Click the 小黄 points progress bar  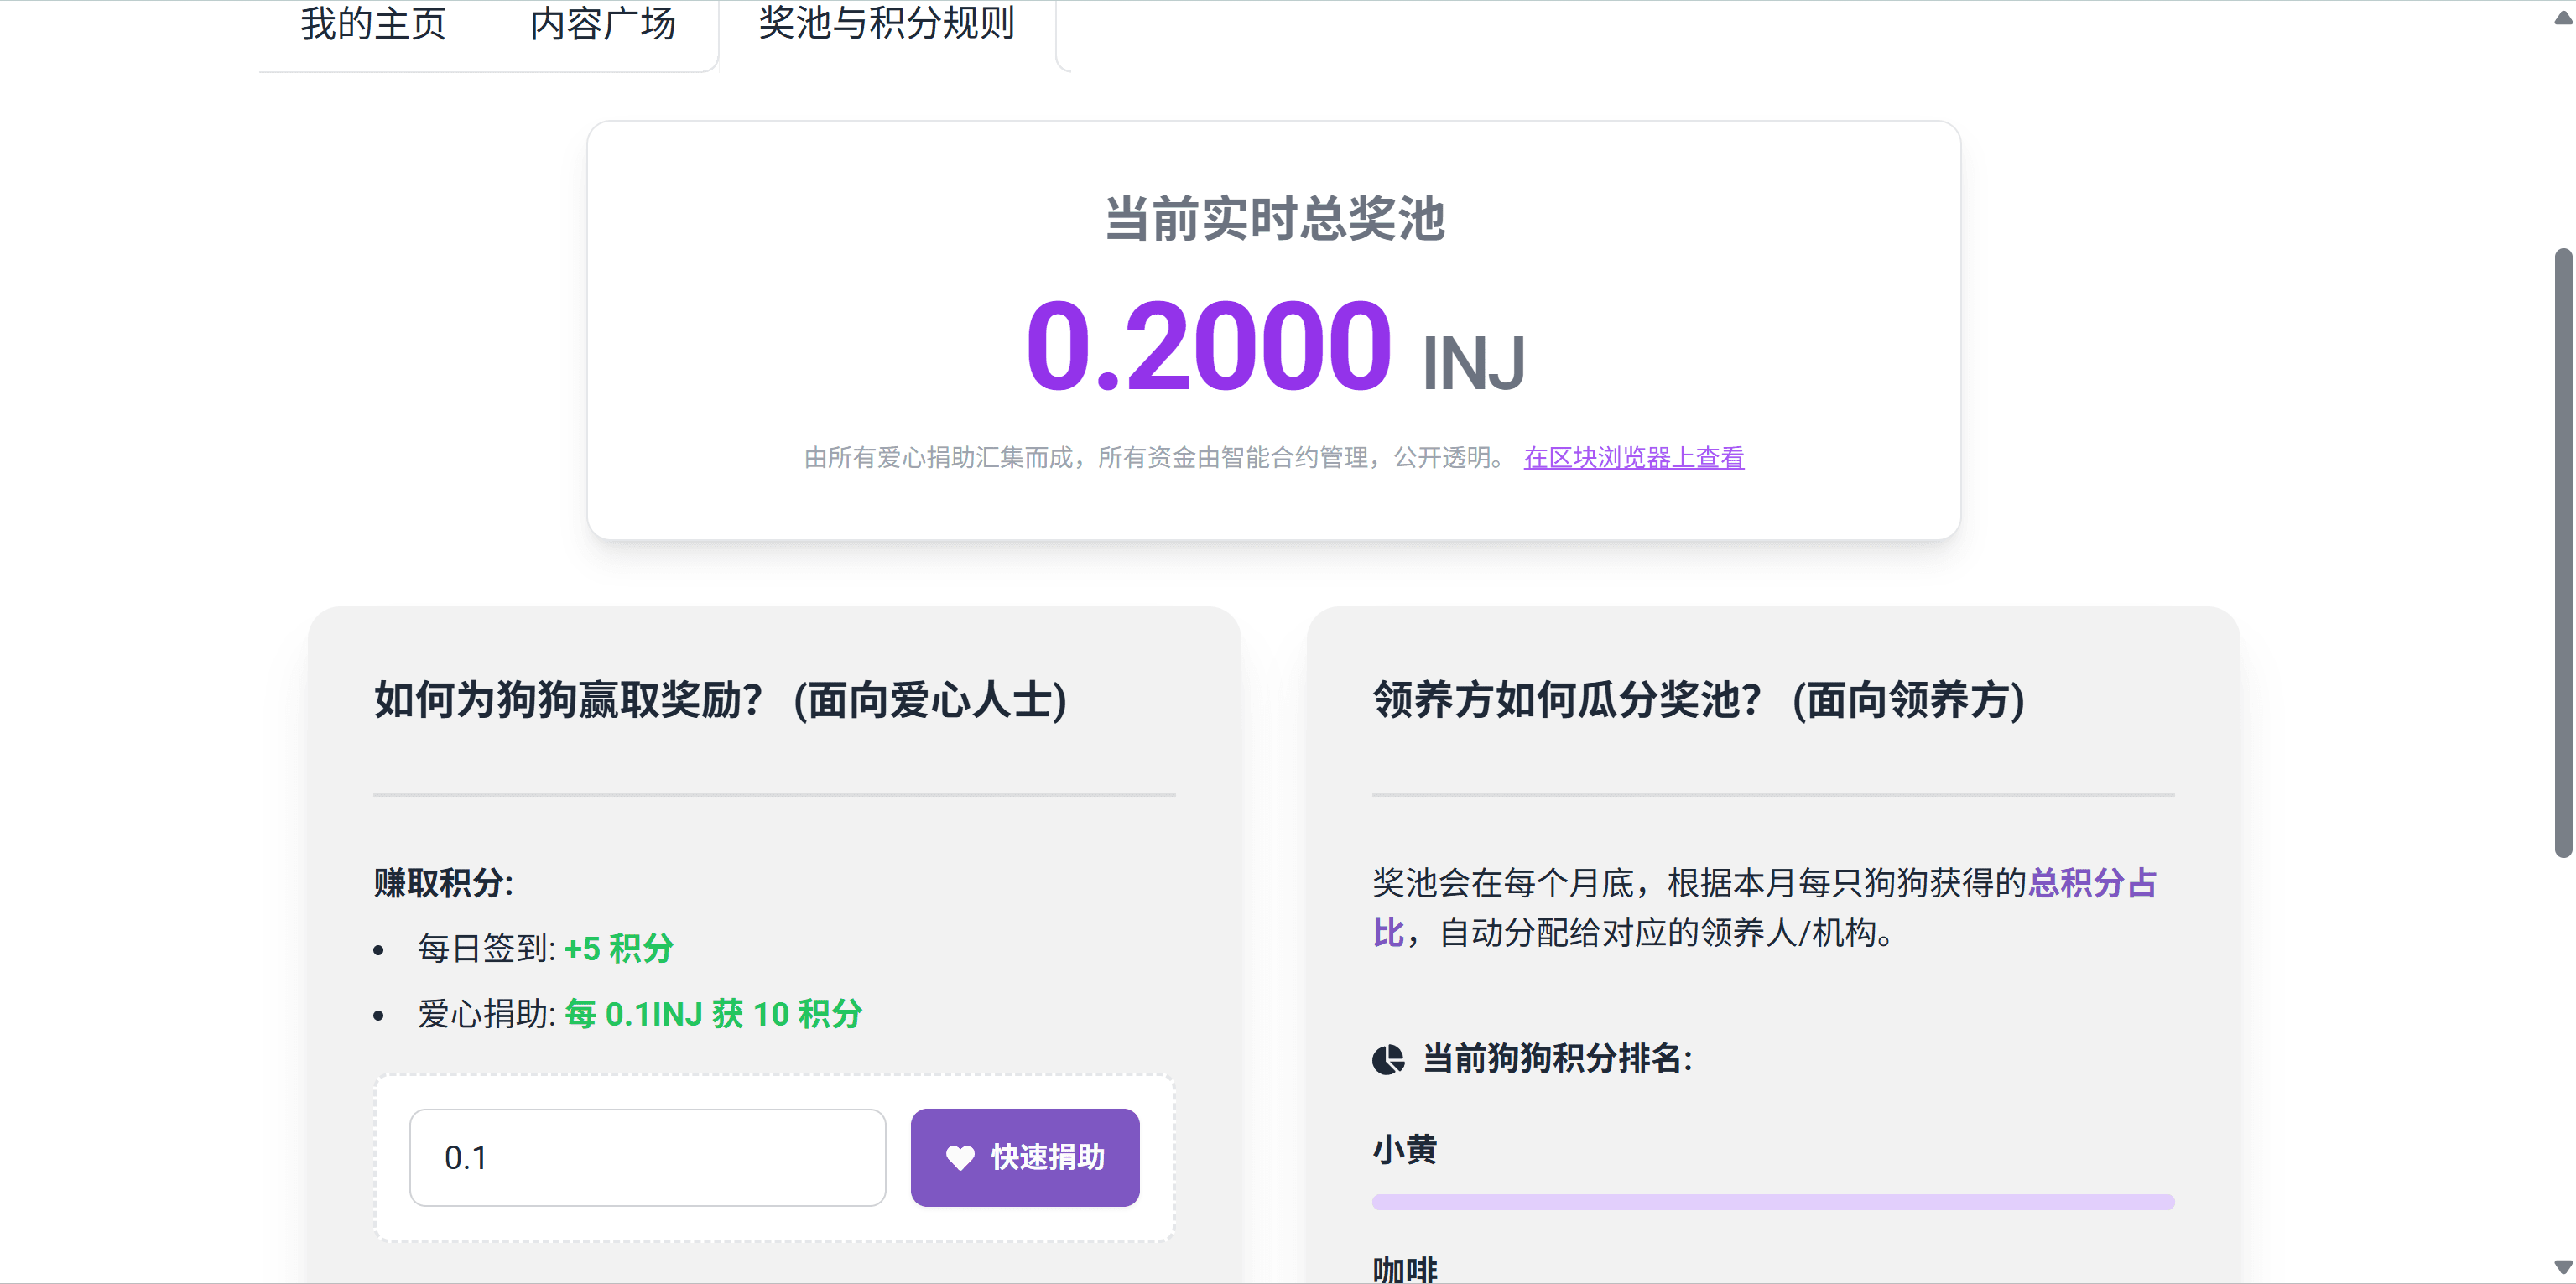1773,1202
